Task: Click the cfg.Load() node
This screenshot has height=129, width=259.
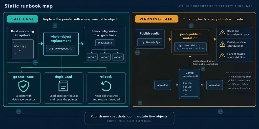Action: [x=105, y=43]
